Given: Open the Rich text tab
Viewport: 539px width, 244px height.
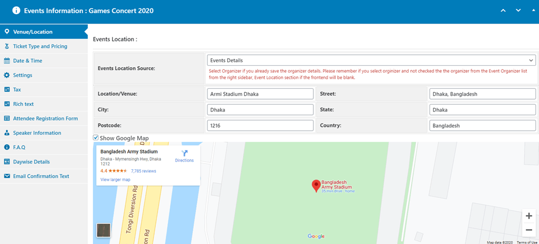Looking at the screenshot, I should point(44,104).
